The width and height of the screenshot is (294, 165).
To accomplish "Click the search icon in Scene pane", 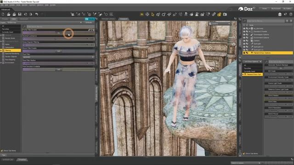I will [x=244, y=21].
